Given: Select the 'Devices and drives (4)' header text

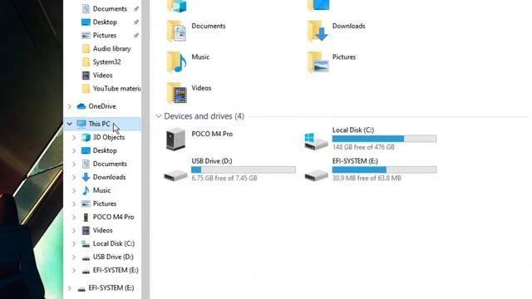Looking at the screenshot, I should coord(204,116).
